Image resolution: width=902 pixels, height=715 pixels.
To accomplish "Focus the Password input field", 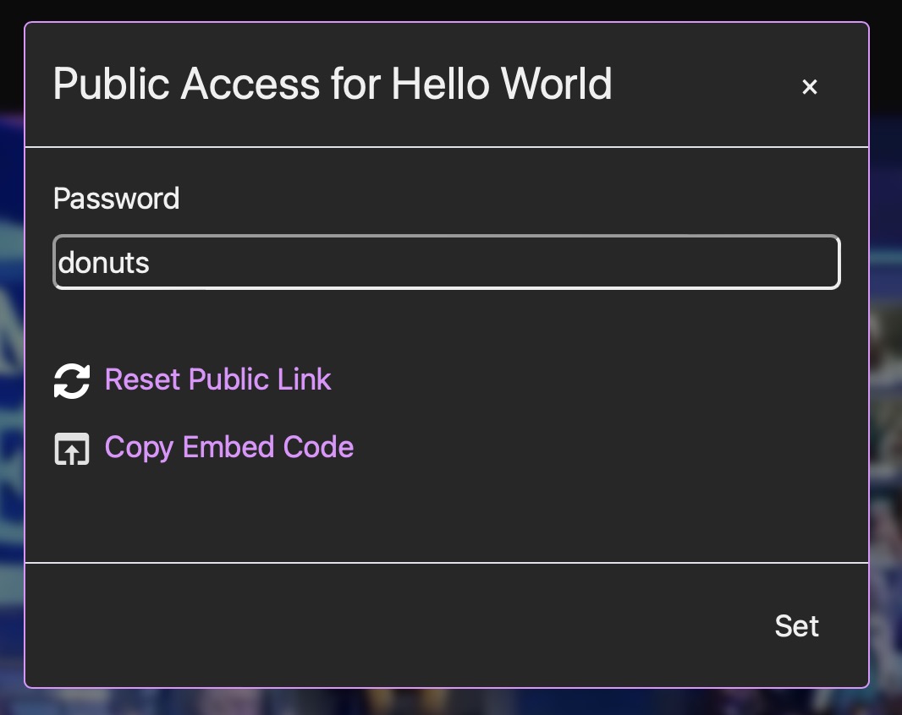I will tap(447, 263).
